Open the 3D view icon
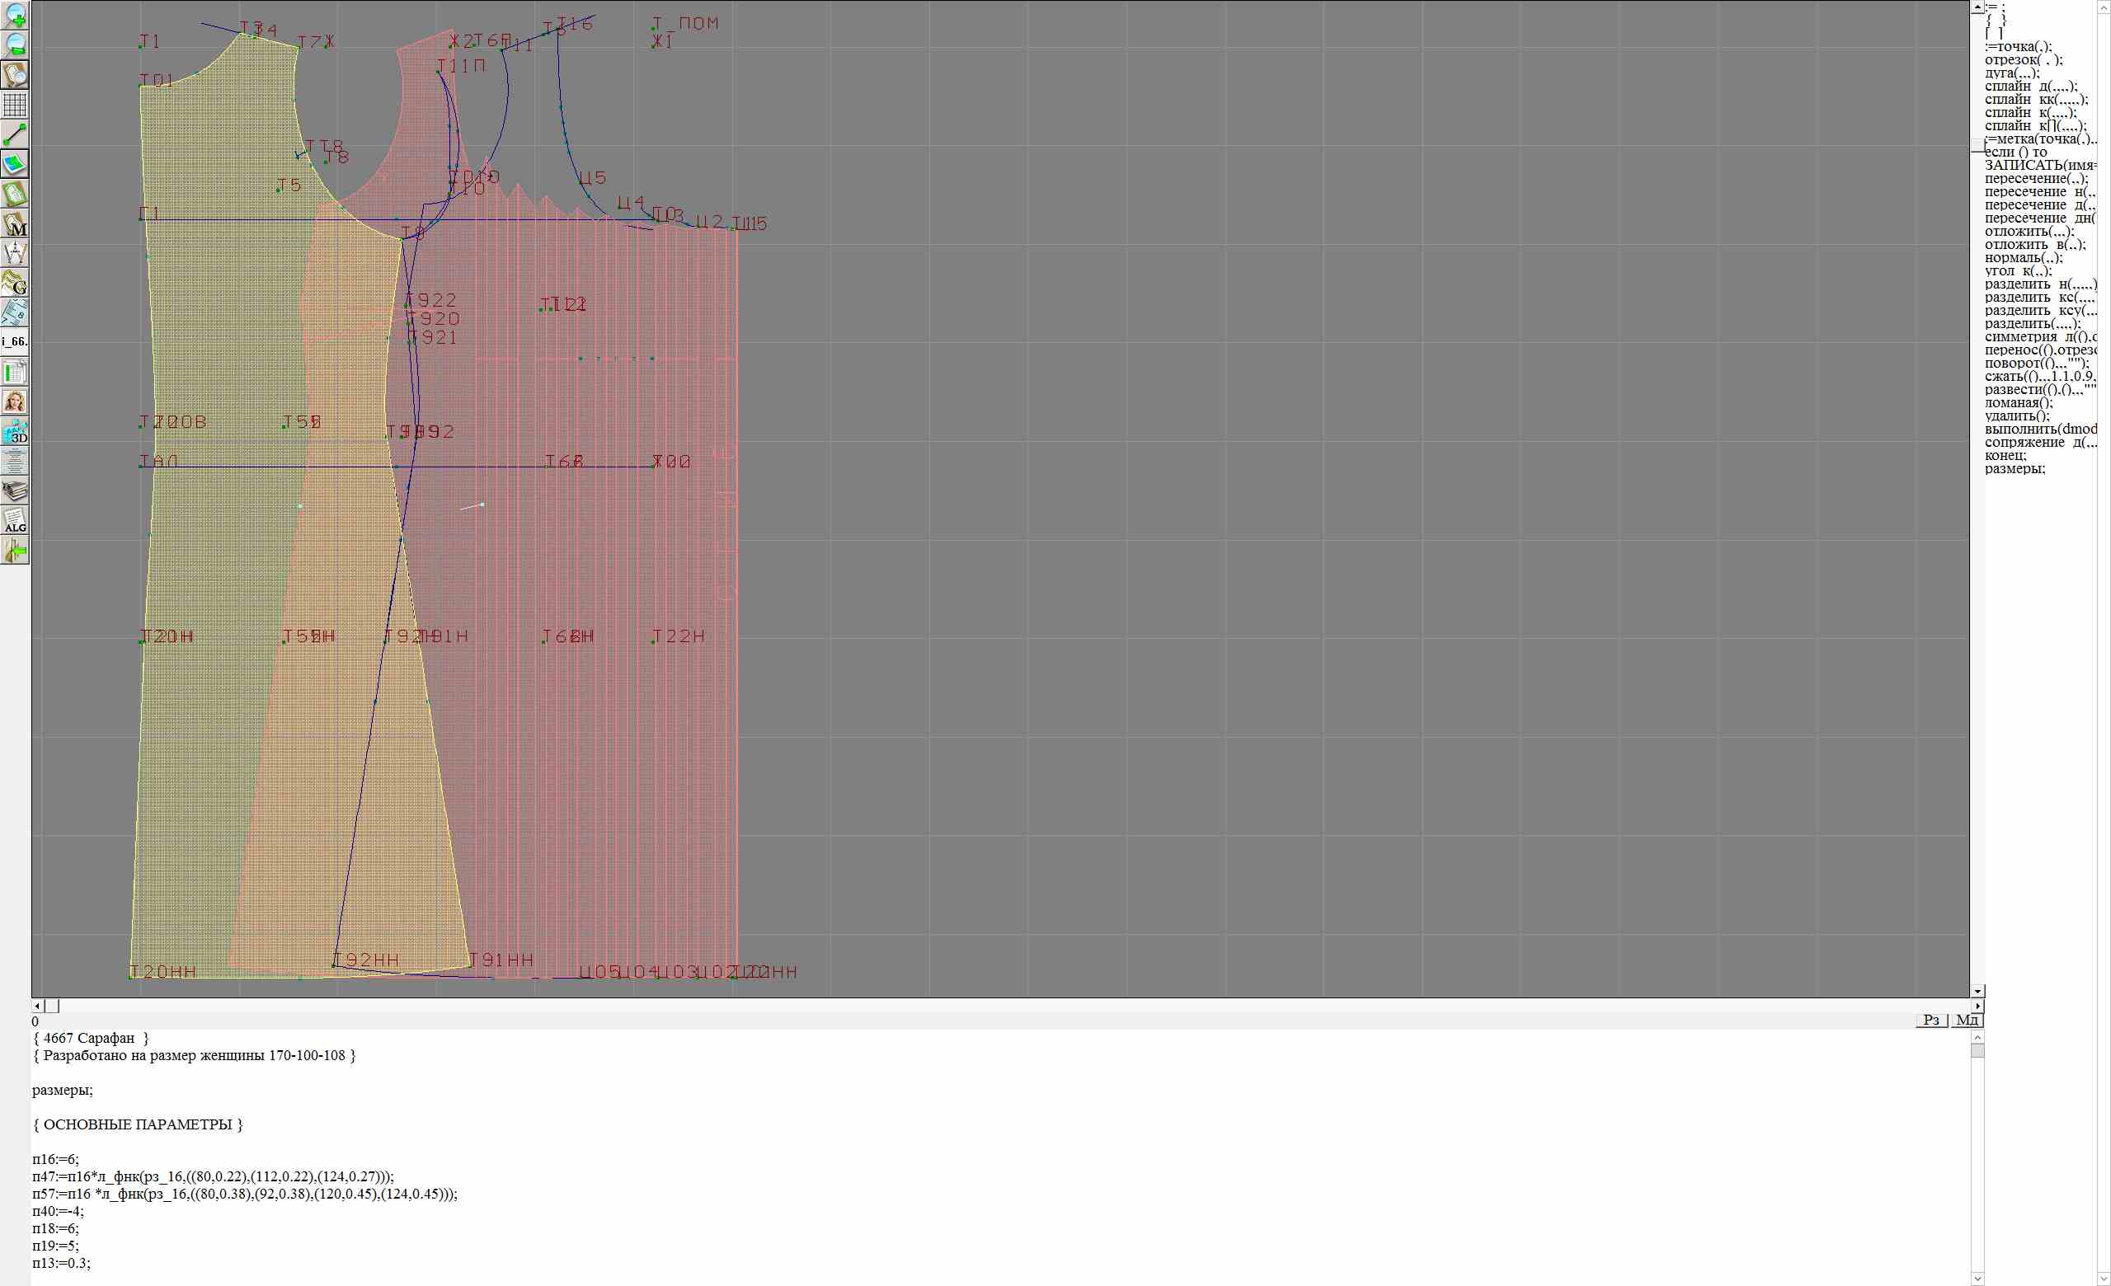The height and width of the screenshot is (1286, 2111). 15,431
